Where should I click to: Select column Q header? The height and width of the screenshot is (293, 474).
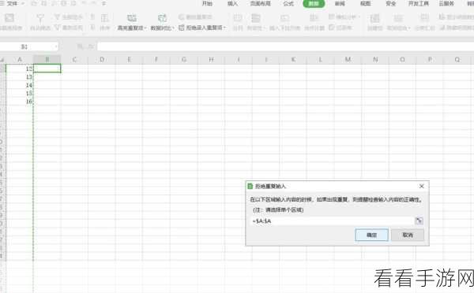point(457,59)
